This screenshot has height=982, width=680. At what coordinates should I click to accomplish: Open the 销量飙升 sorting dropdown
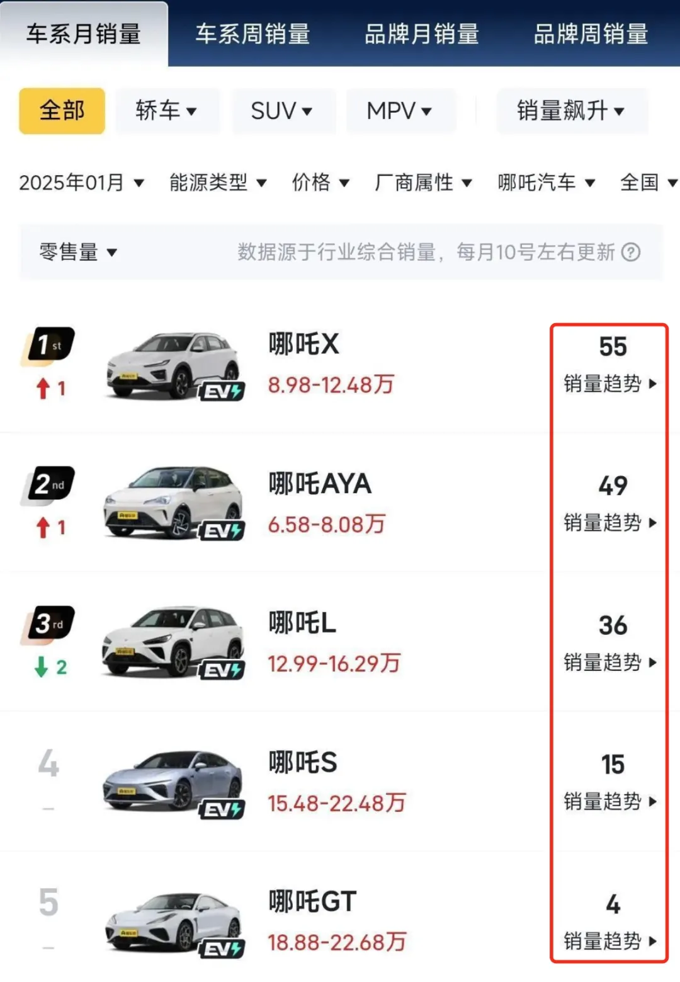pyautogui.click(x=570, y=111)
